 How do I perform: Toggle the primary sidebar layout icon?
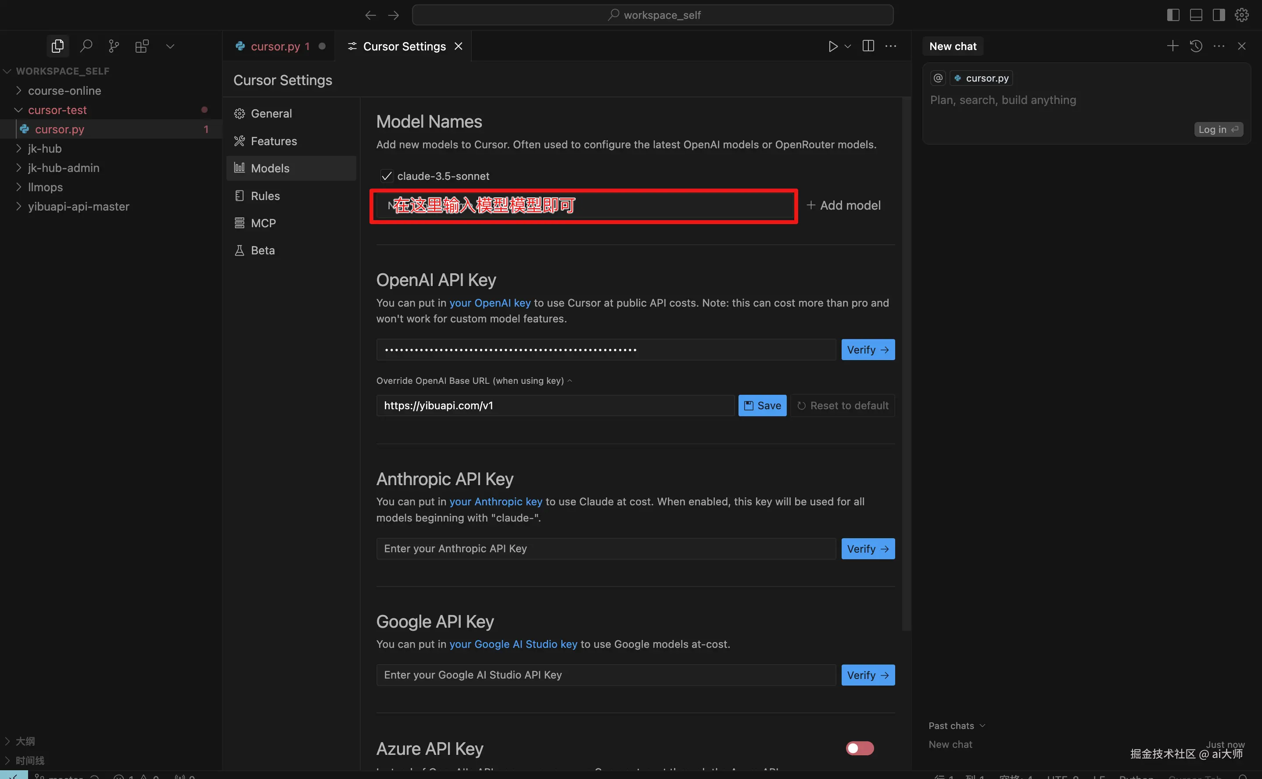pyautogui.click(x=1173, y=15)
